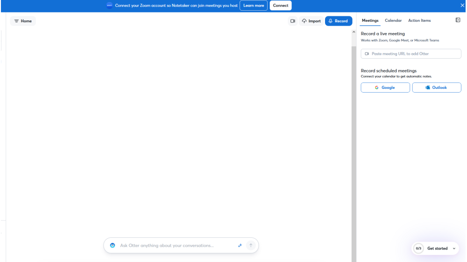
Task: Click the main vertical scrollbar track
Action: (x=354, y=140)
